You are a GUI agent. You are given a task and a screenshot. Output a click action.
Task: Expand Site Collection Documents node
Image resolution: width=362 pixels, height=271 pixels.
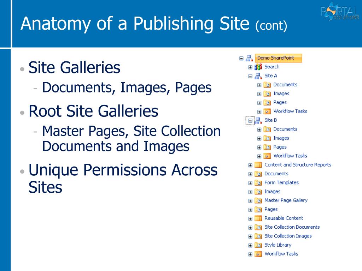[x=250, y=228]
